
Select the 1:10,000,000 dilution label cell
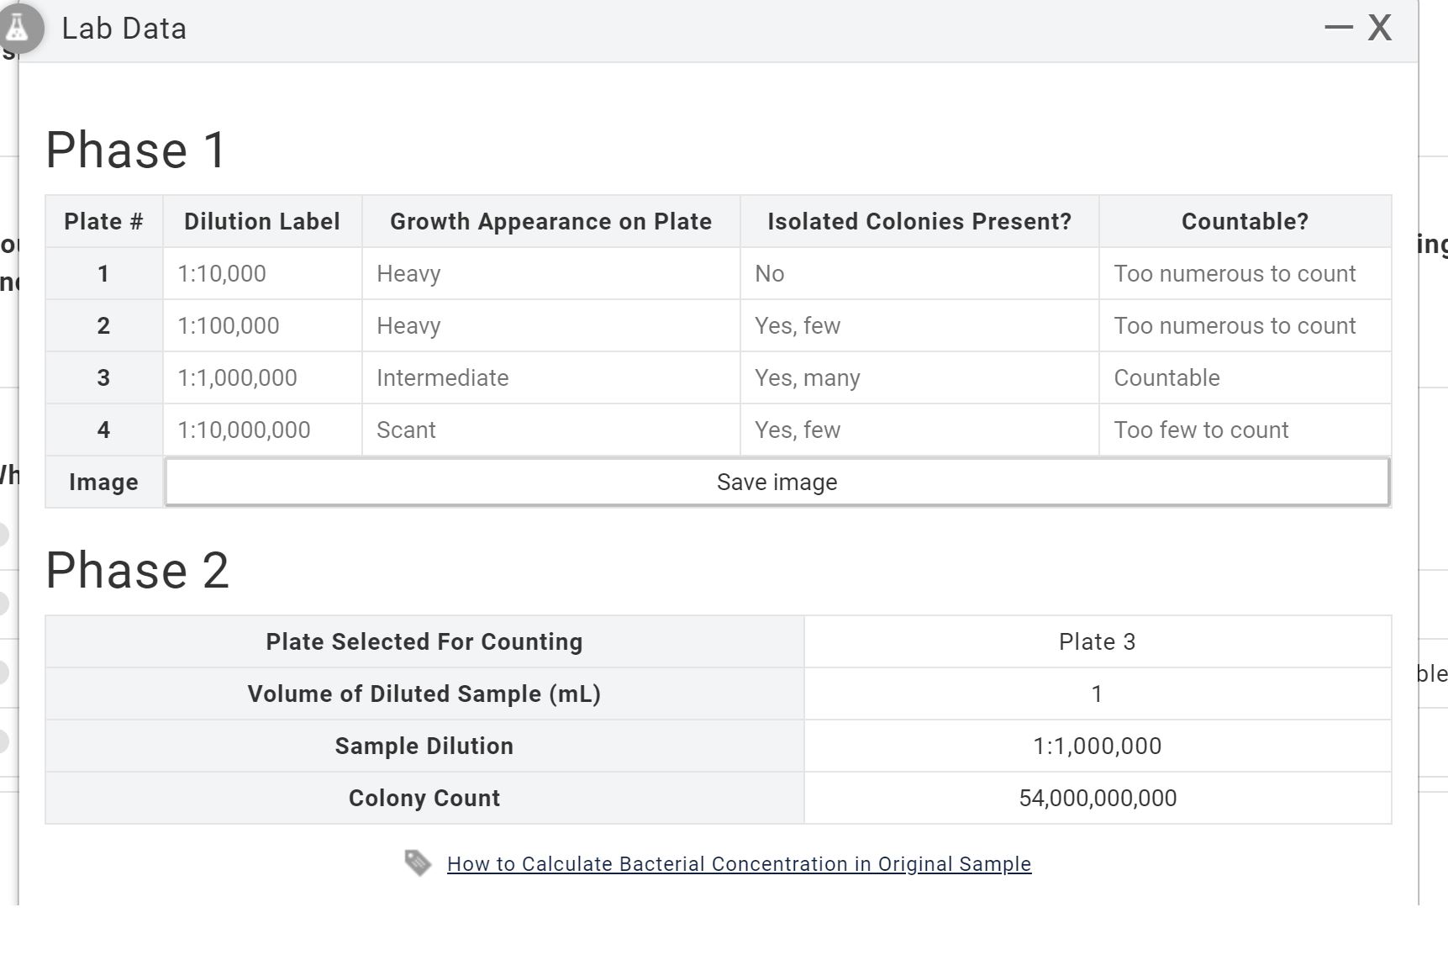click(x=244, y=430)
